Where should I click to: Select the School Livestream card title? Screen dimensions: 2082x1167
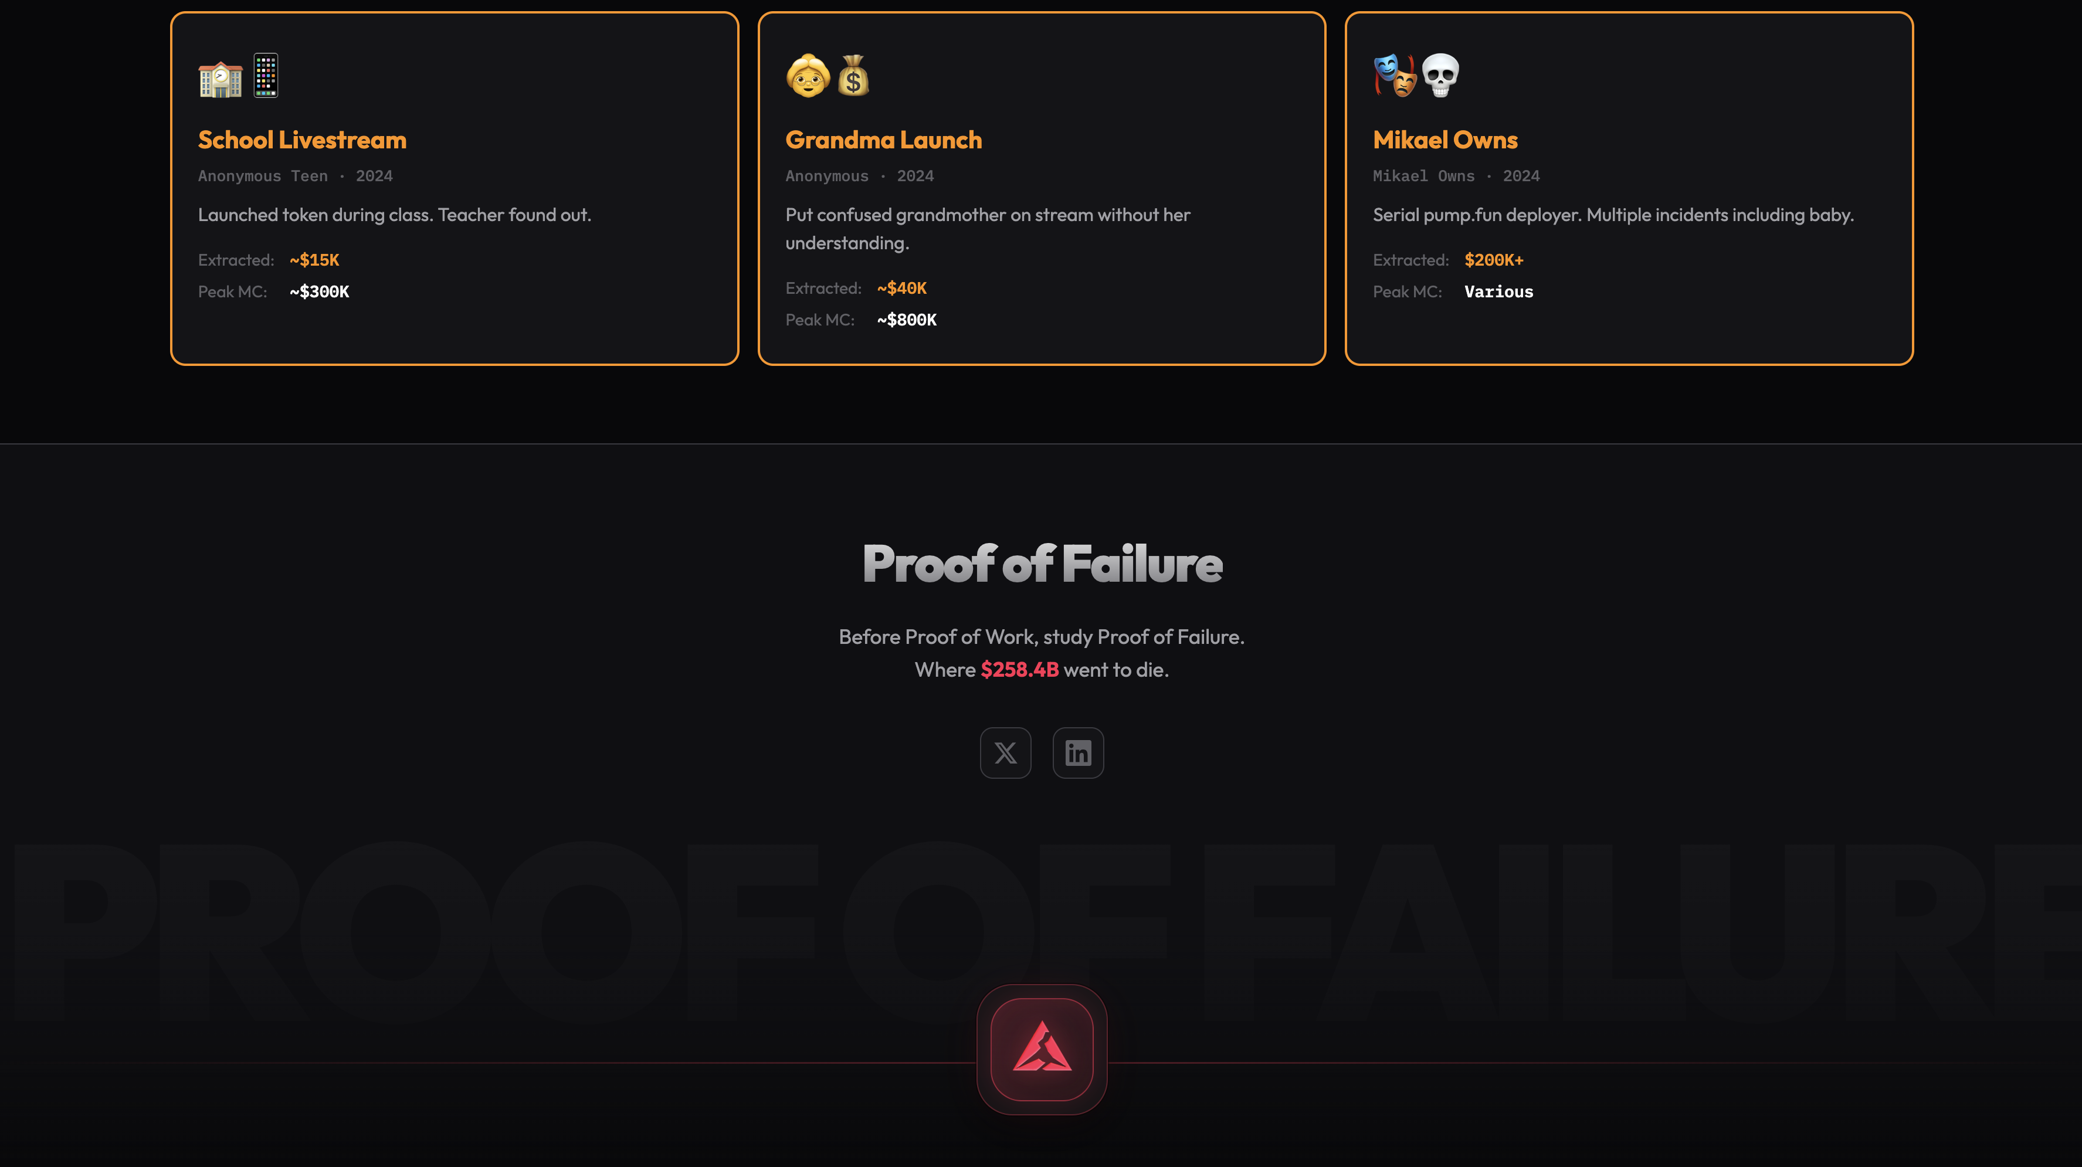[302, 139]
